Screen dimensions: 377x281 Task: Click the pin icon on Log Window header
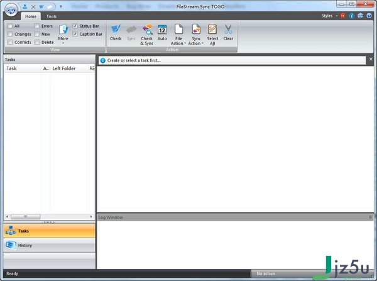coord(370,218)
